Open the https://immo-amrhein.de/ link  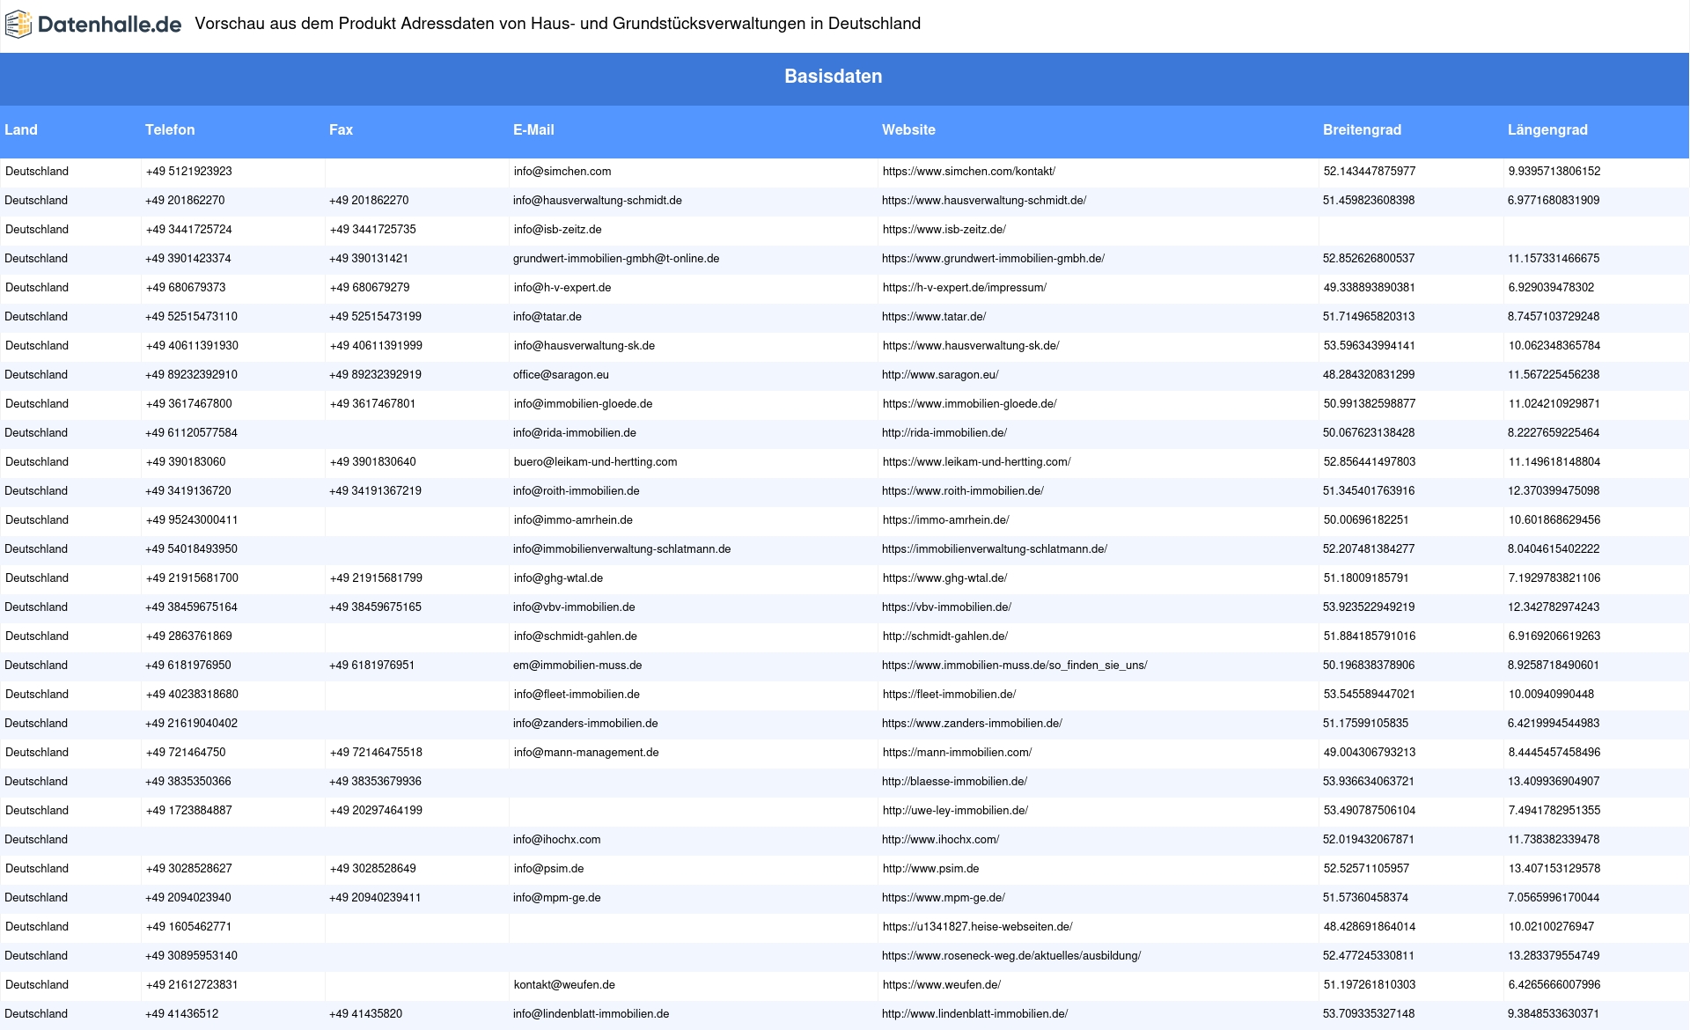click(x=946, y=520)
